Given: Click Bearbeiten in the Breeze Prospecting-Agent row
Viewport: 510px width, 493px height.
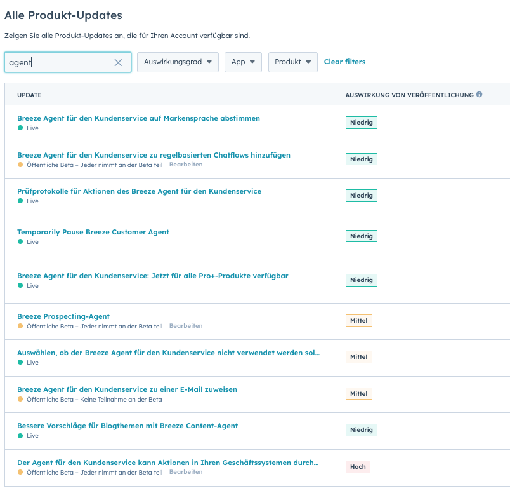Looking at the screenshot, I should [186, 326].
